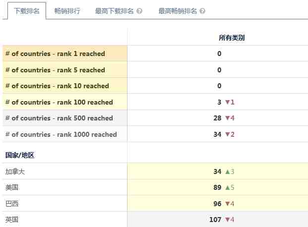Click the down arrow for 巴西
The image size is (308, 227).
[x=228, y=204]
